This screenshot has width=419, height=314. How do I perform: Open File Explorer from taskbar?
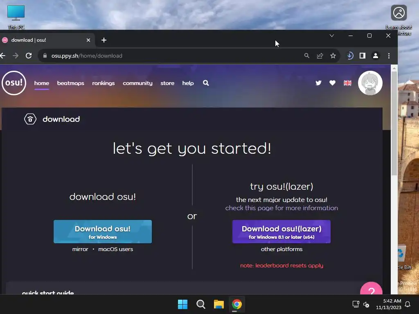click(219, 304)
